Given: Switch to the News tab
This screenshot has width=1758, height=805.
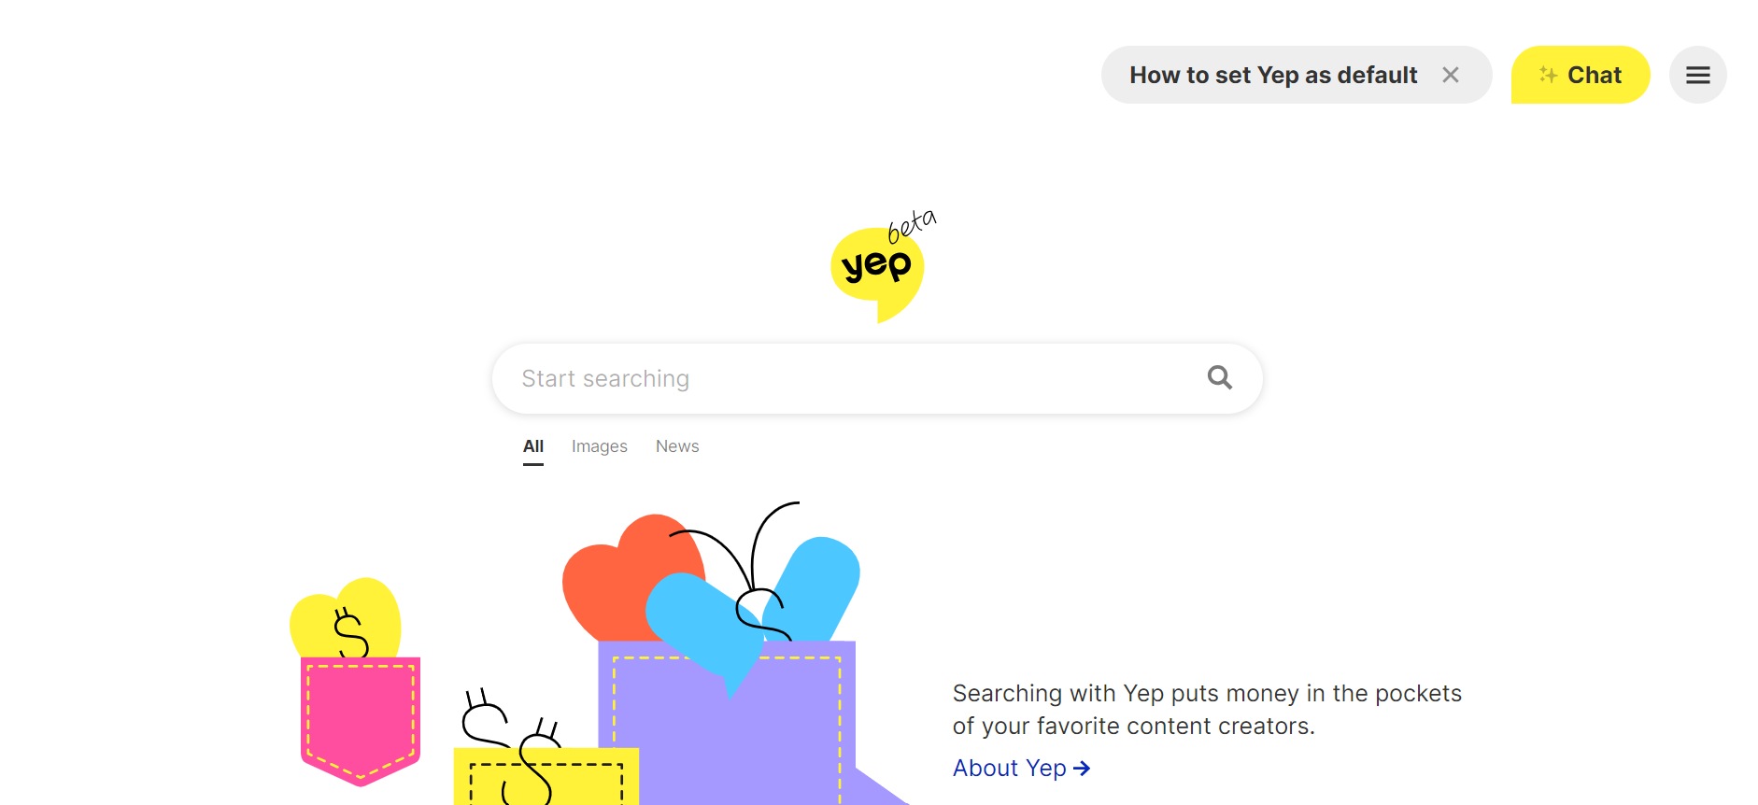Looking at the screenshot, I should click(677, 446).
